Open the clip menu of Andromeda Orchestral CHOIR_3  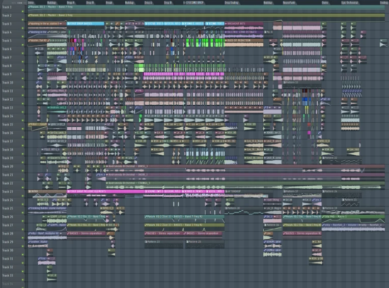[107, 175]
